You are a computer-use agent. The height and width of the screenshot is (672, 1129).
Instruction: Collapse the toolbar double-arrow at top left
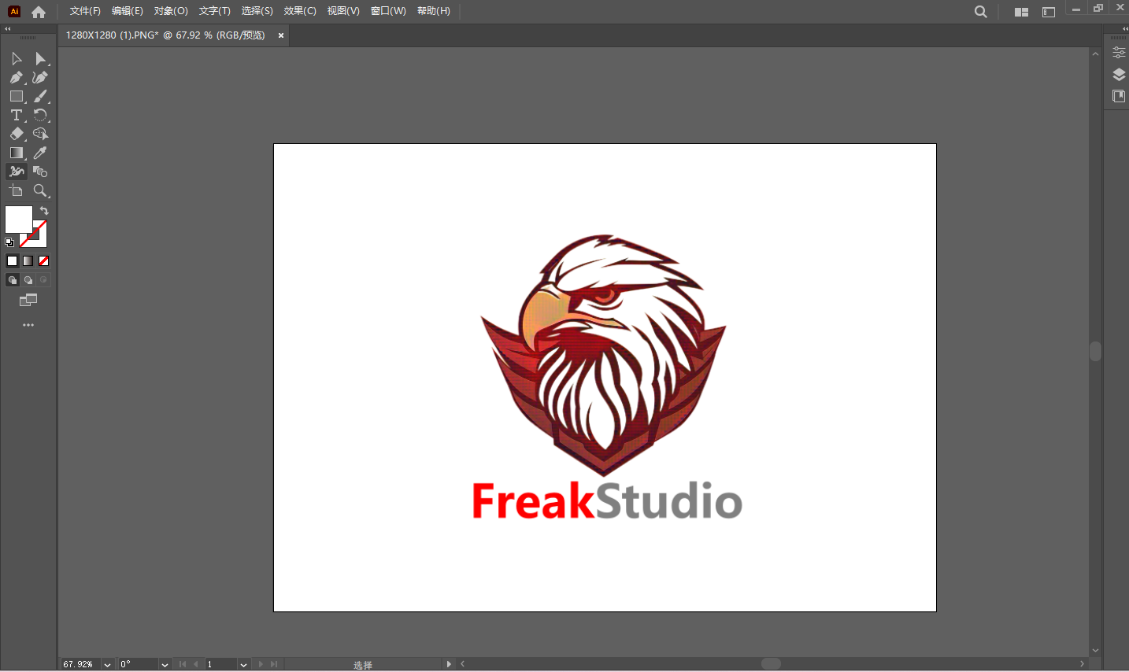coord(8,29)
